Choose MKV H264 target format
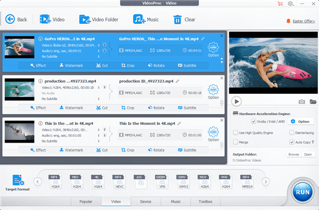 coord(77,181)
